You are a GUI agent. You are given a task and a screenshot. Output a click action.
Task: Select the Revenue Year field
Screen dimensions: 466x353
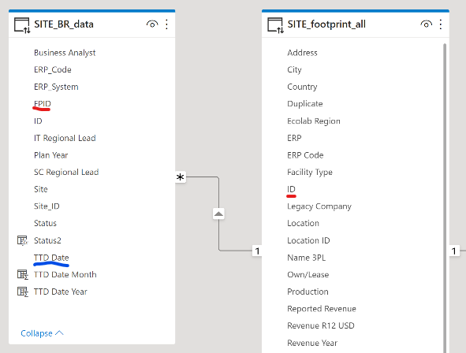(312, 343)
